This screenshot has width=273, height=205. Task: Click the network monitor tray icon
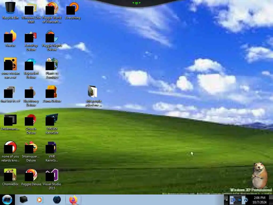click(240, 200)
